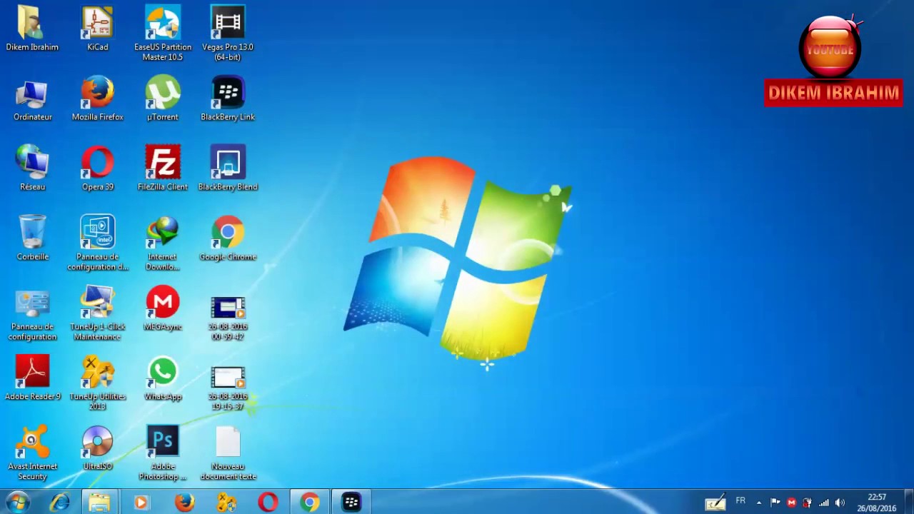The height and width of the screenshot is (514, 914).
Task: Launch Opera from the taskbar
Action: [x=268, y=503]
